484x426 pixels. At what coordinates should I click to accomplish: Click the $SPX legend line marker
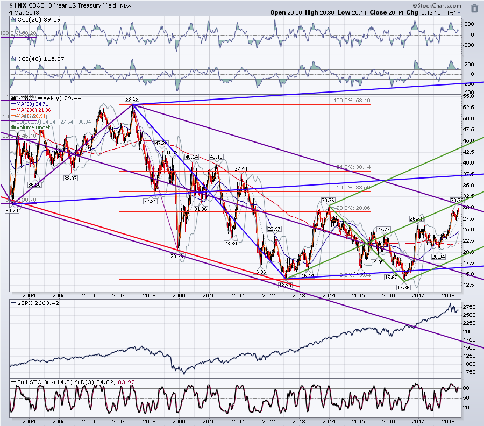tap(13, 303)
